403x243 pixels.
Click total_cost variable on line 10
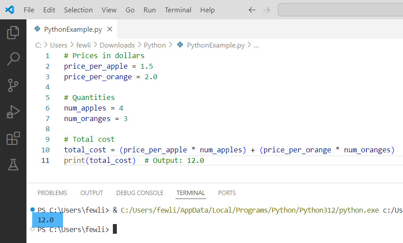click(85, 150)
